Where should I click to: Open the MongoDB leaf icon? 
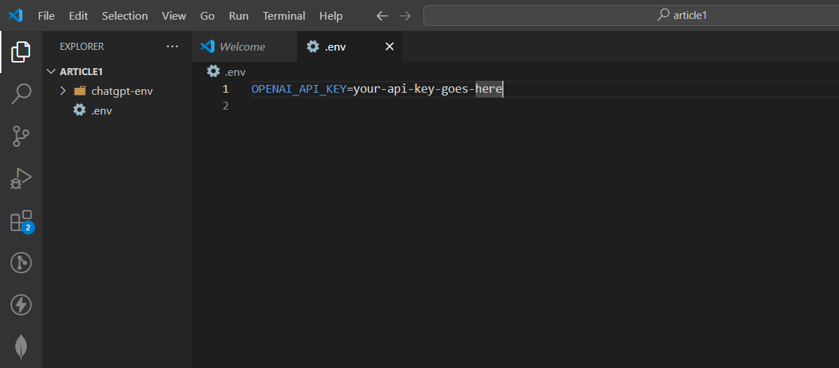21,347
